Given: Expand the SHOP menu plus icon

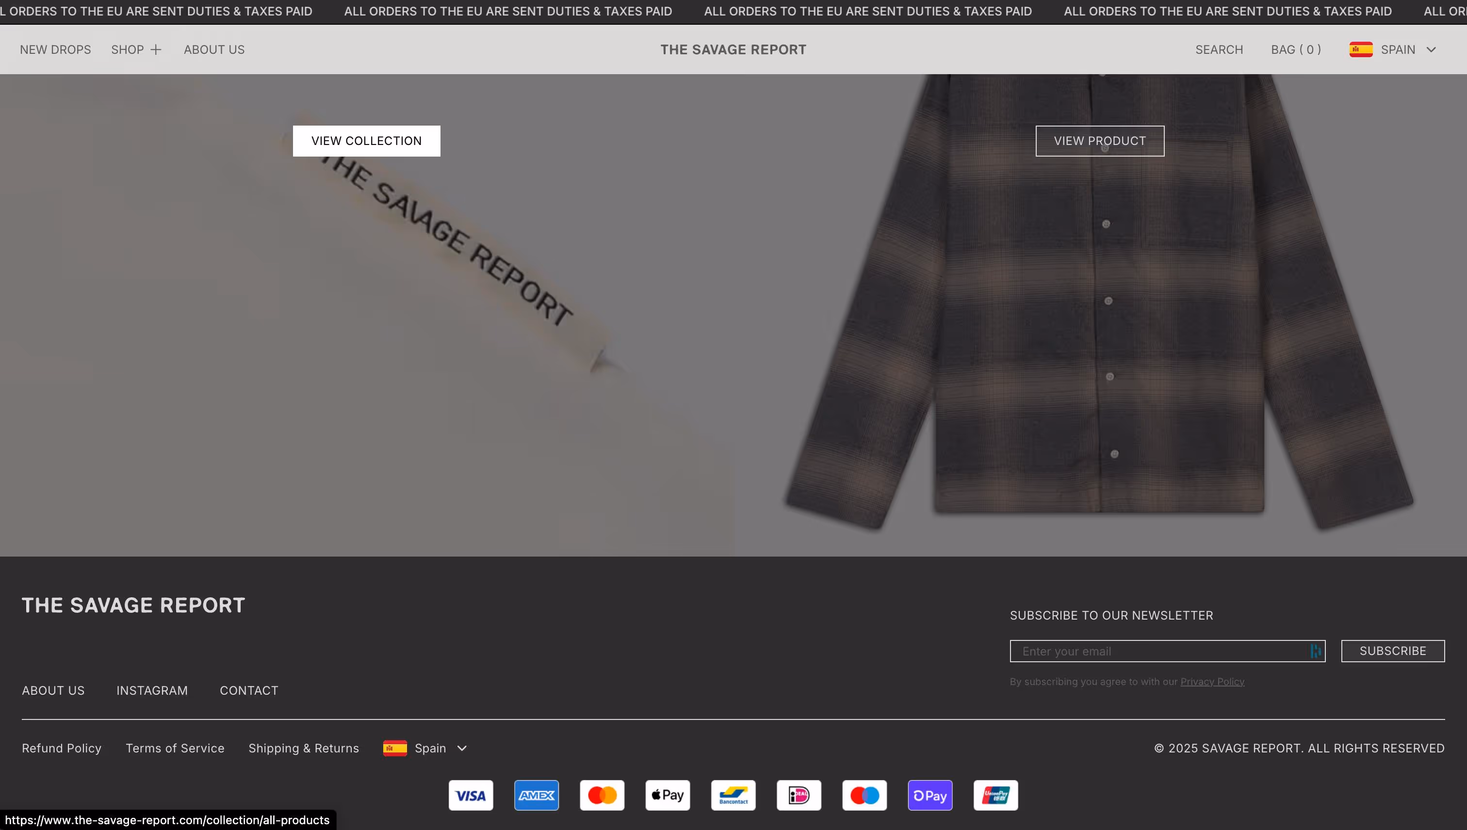Looking at the screenshot, I should (x=156, y=49).
